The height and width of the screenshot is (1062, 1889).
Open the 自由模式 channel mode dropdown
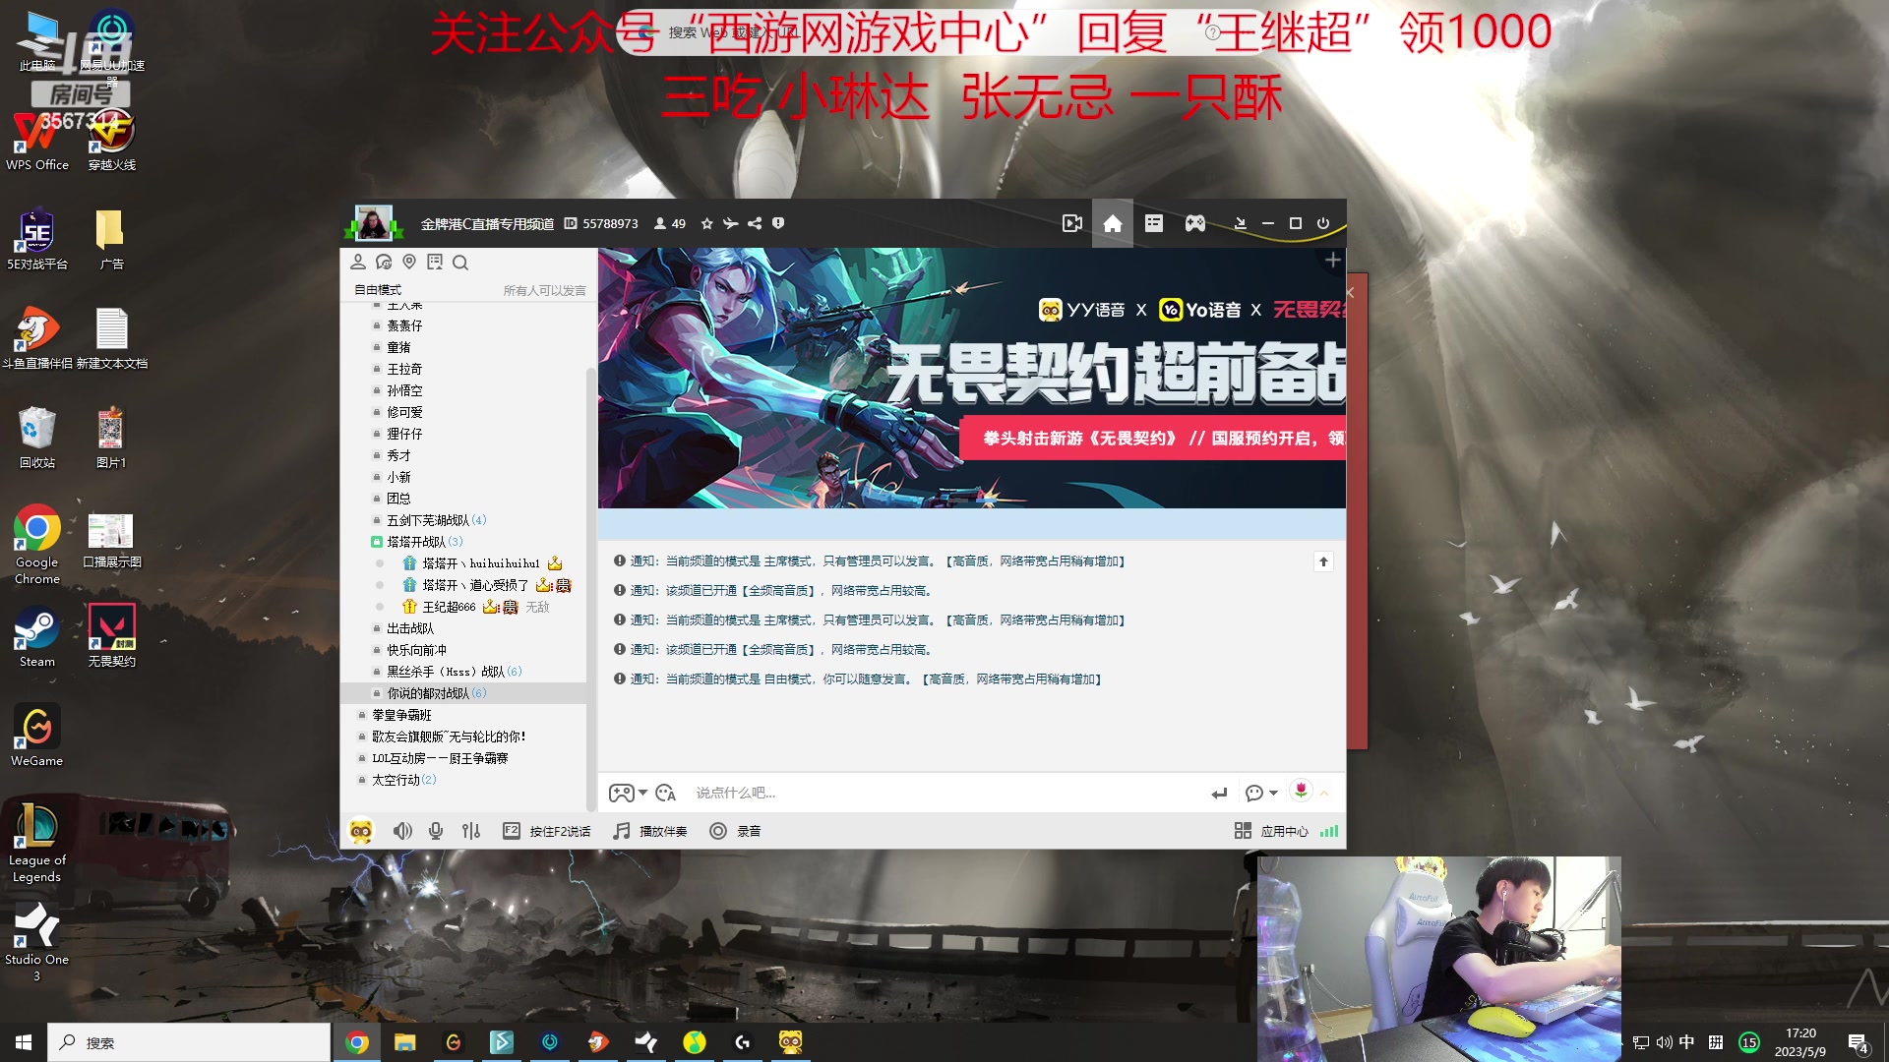(x=378, y=290)
